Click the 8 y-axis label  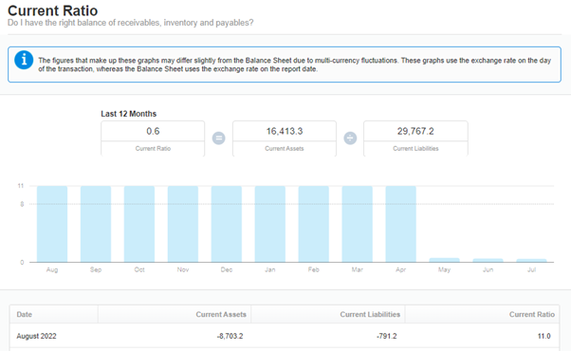pos(22,204)
